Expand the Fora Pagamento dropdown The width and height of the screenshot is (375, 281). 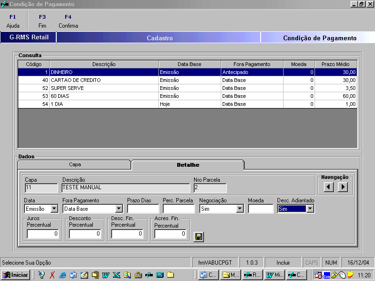[119, 209]
